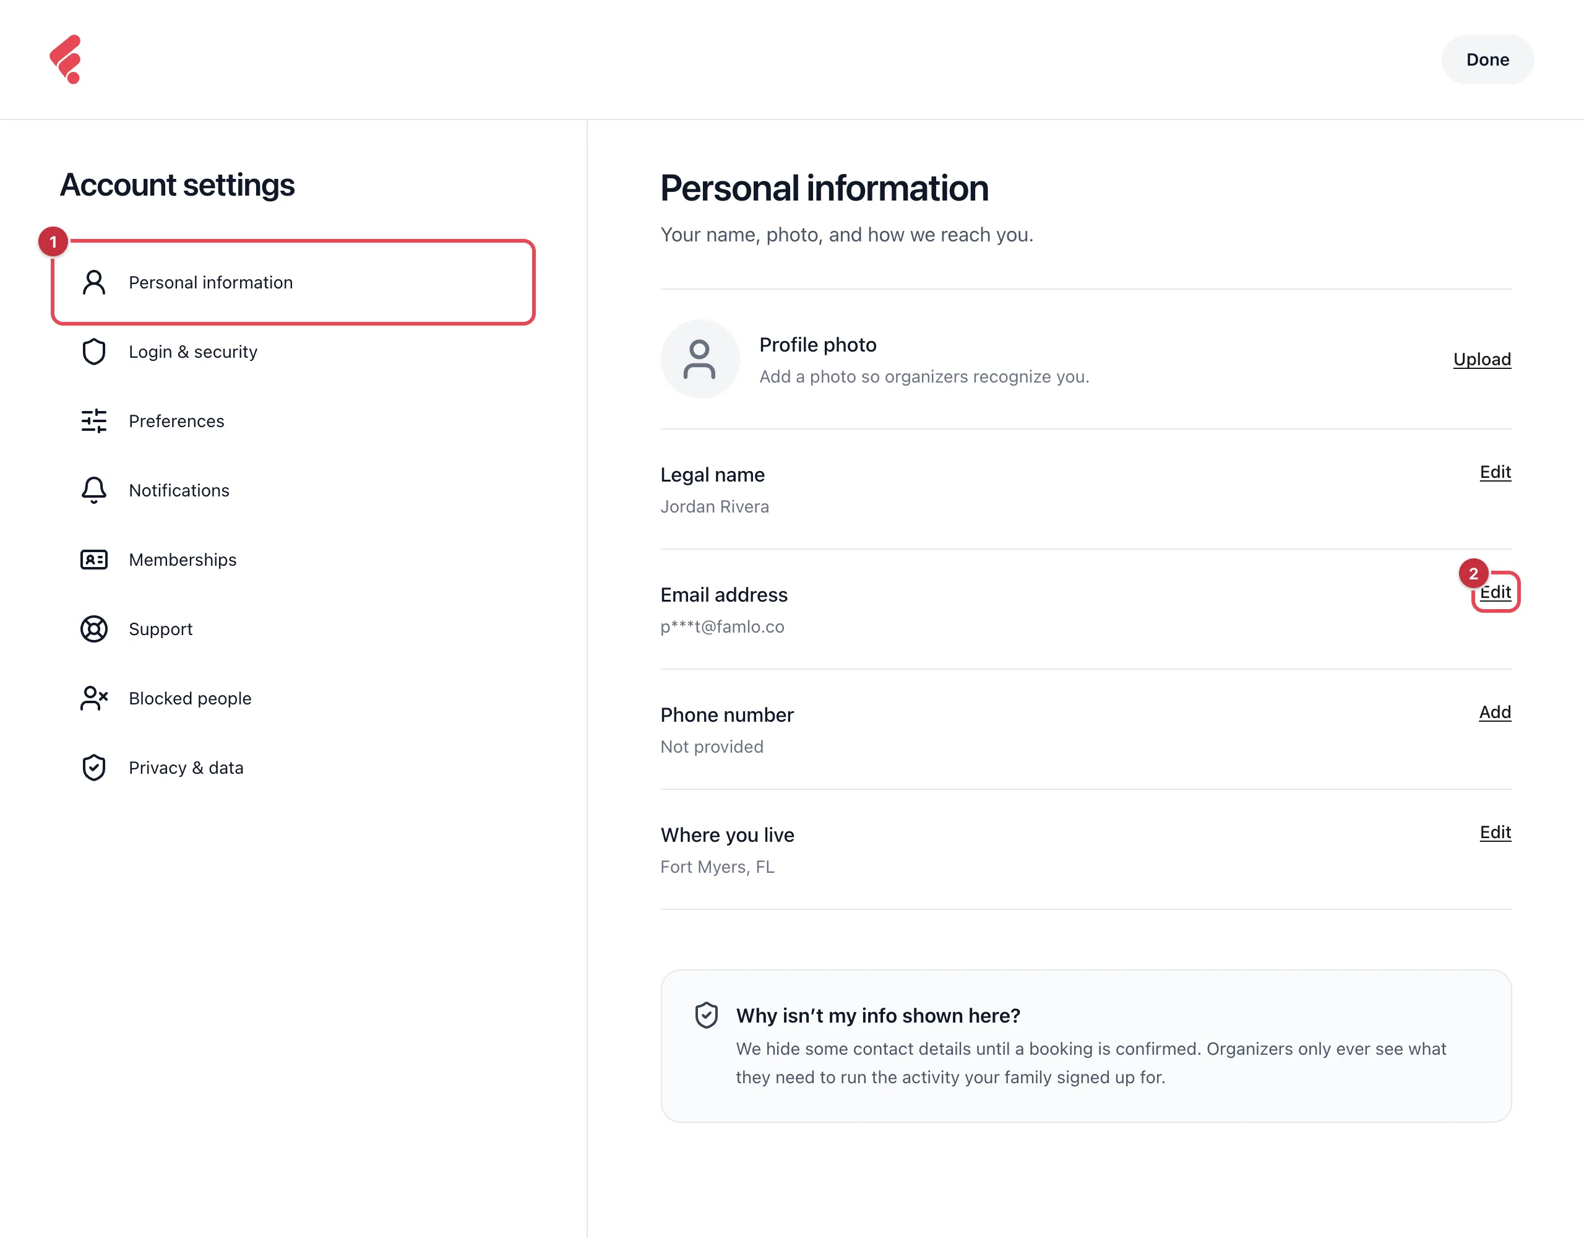
Task: Click the Login & security shield icon
Action: tap(93, 352)
